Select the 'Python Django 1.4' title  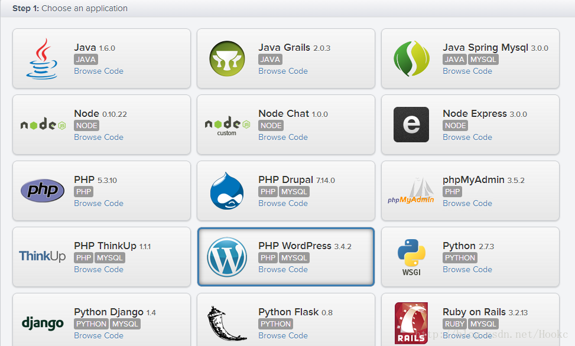point(115,312)
